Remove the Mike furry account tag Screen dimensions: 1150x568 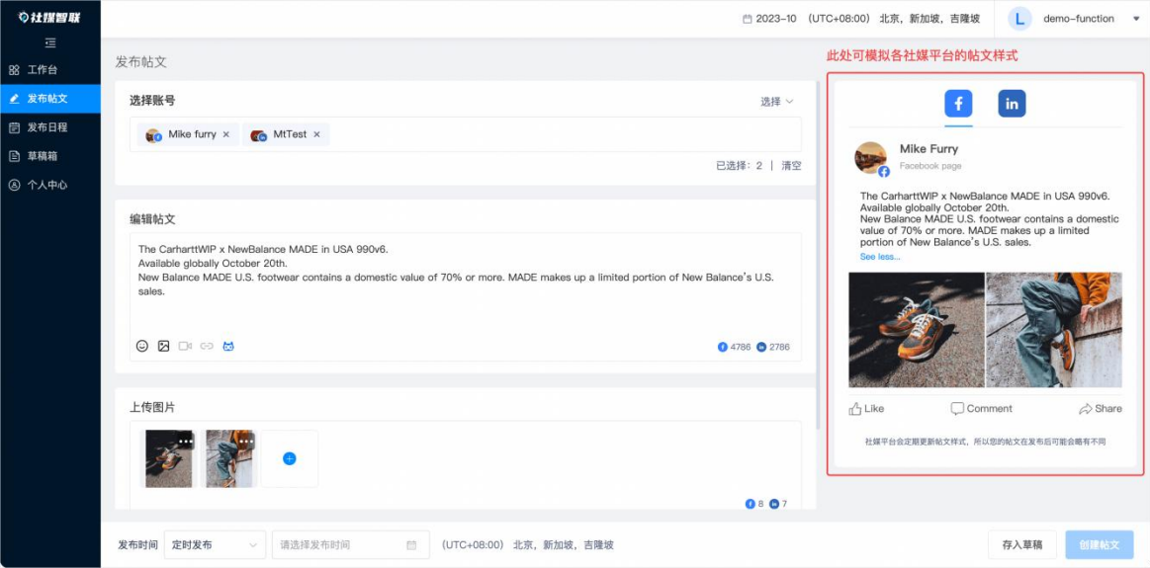pos(226,134)
